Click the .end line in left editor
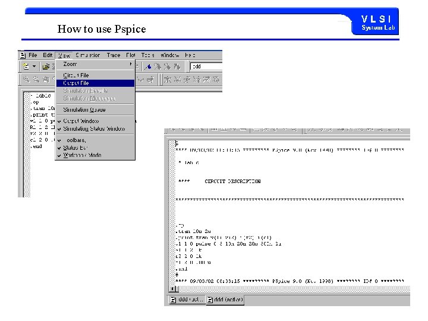Screen dimensions: 428x321 point(36,146)
